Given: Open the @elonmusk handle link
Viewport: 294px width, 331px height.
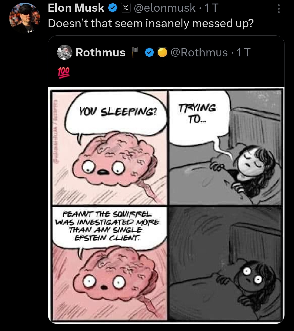Looking at the screenshot, I should [164, 8].
